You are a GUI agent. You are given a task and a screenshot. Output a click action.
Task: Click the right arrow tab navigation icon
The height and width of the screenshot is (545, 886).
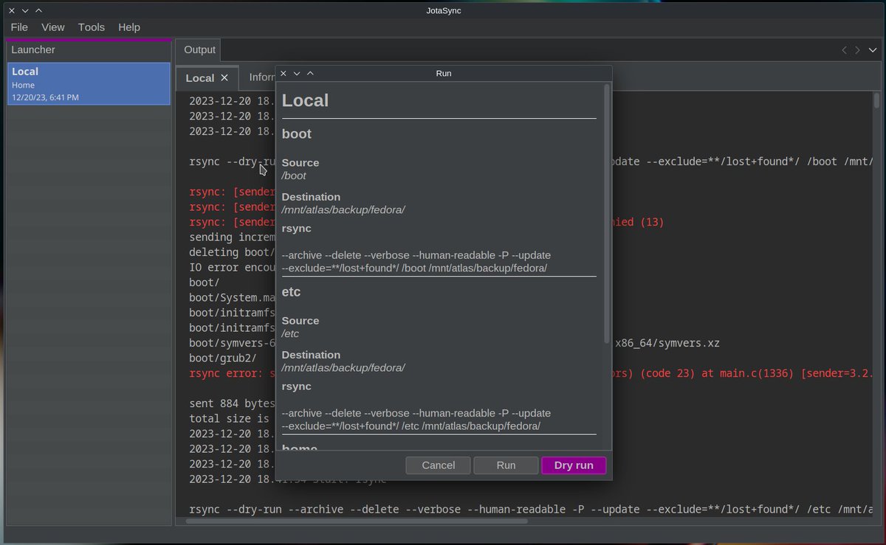tap(856, 50)
